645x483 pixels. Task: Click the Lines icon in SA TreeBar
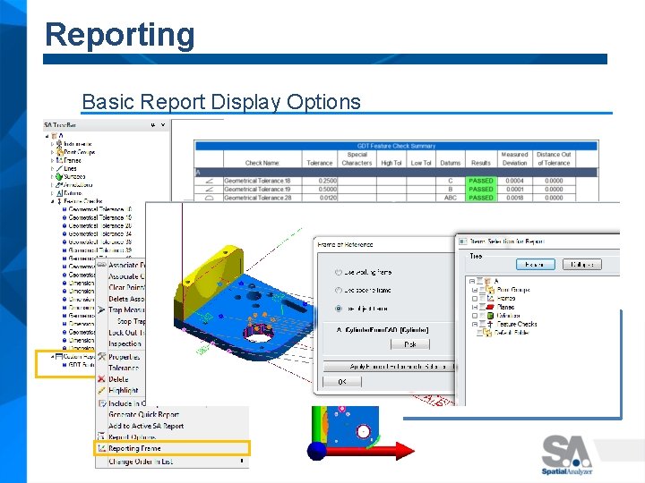59,168
